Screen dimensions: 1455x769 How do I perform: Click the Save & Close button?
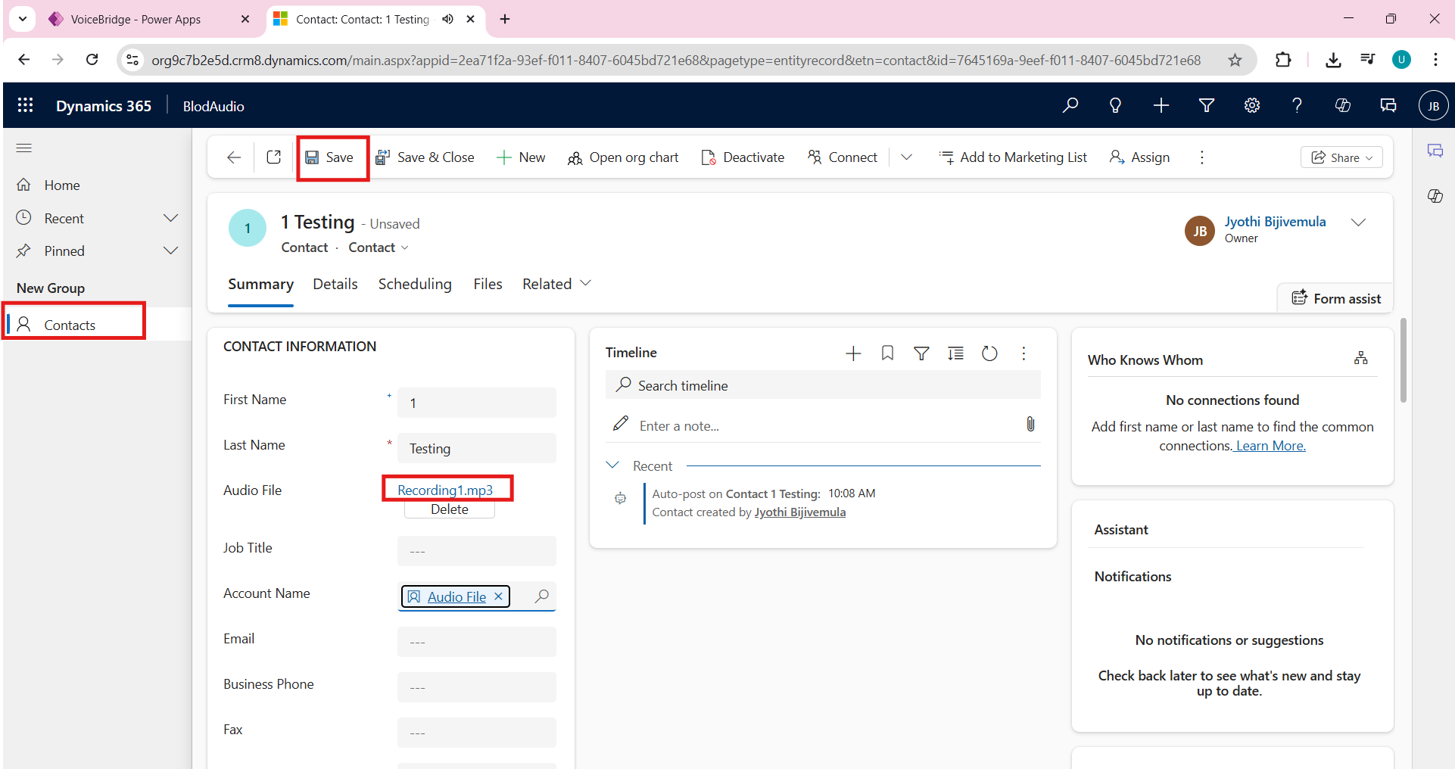pyautogui.click(x=425, y=157)
